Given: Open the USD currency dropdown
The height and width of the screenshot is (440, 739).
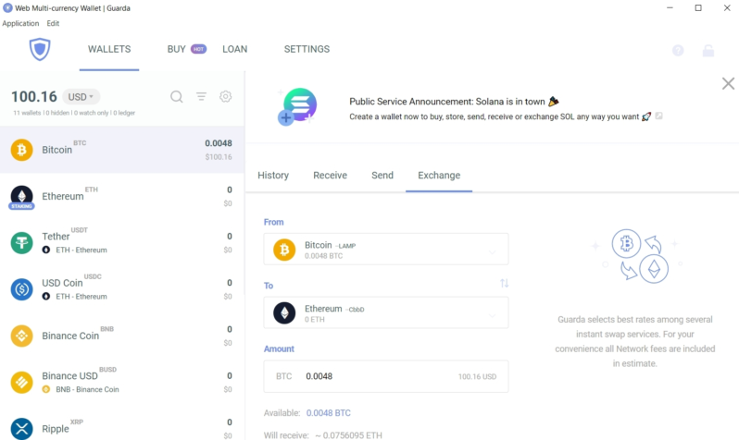Looking at the screenshot, I should [x=81, y=97].
